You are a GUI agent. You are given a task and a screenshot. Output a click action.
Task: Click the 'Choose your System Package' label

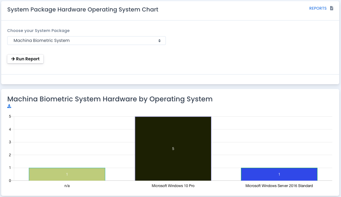[39, 31]
